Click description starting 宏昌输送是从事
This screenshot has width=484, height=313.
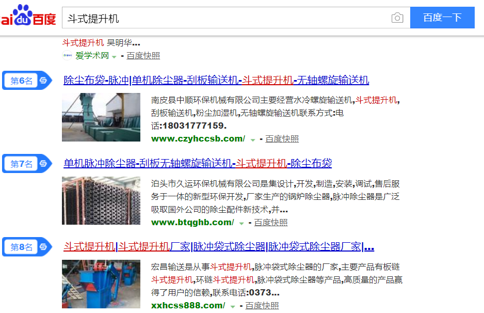(277, 279)
